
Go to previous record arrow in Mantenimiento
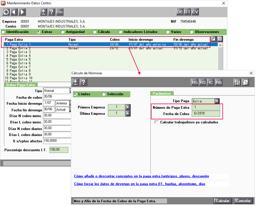[14, 12]
